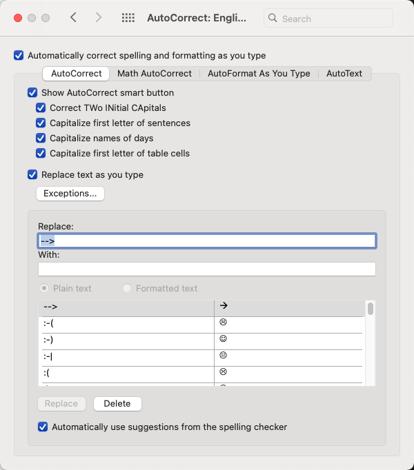Select the :-( entry in the list
414x470 pixels.
126,323
